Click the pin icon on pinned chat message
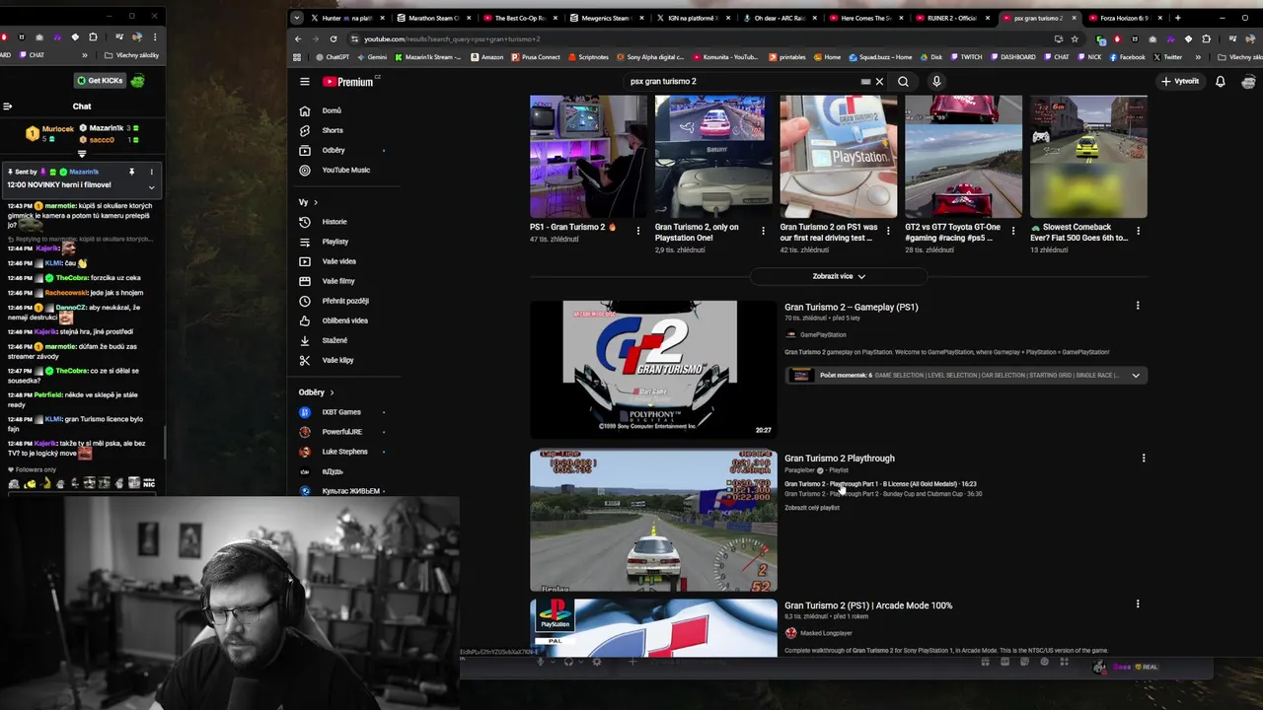Image resolution: width=1263 pixels, height=710 pixels. pos(131,172)
